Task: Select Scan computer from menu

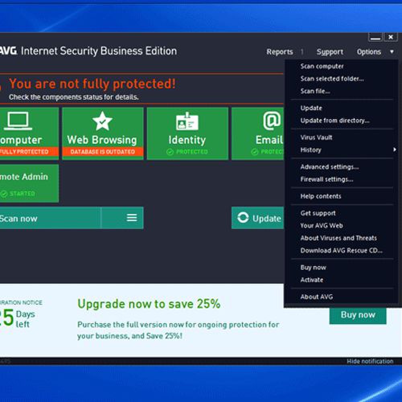Action: pos(322,66)
